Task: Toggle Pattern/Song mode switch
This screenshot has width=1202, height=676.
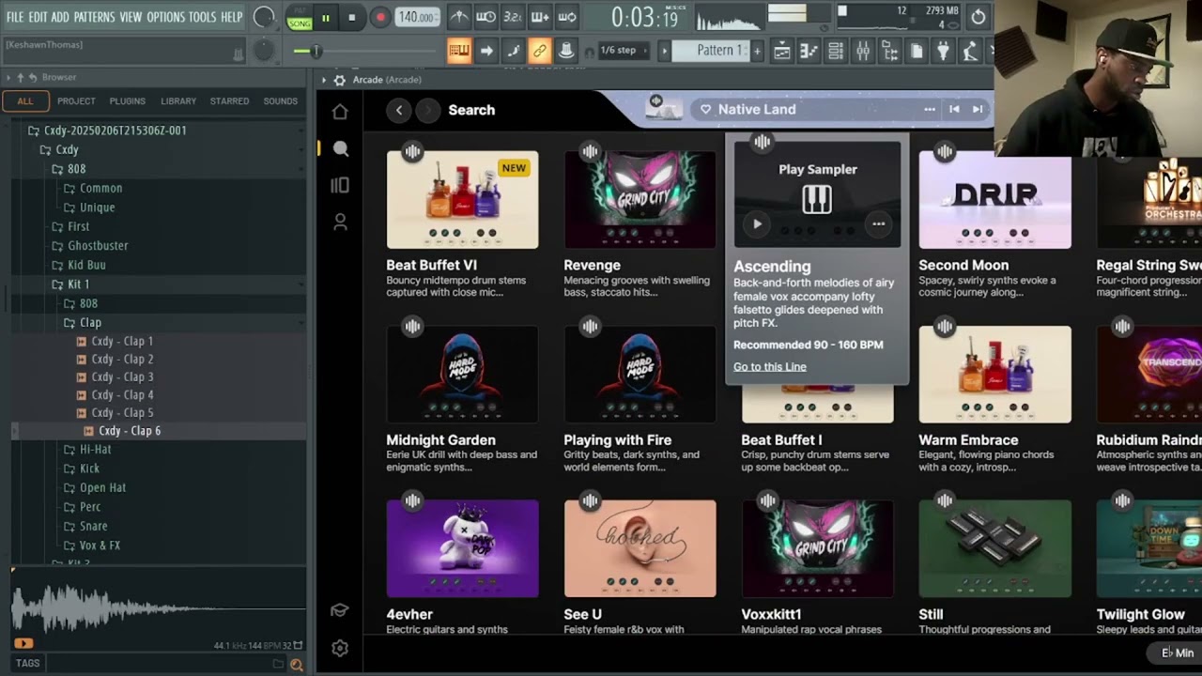Action: [300, 18]
